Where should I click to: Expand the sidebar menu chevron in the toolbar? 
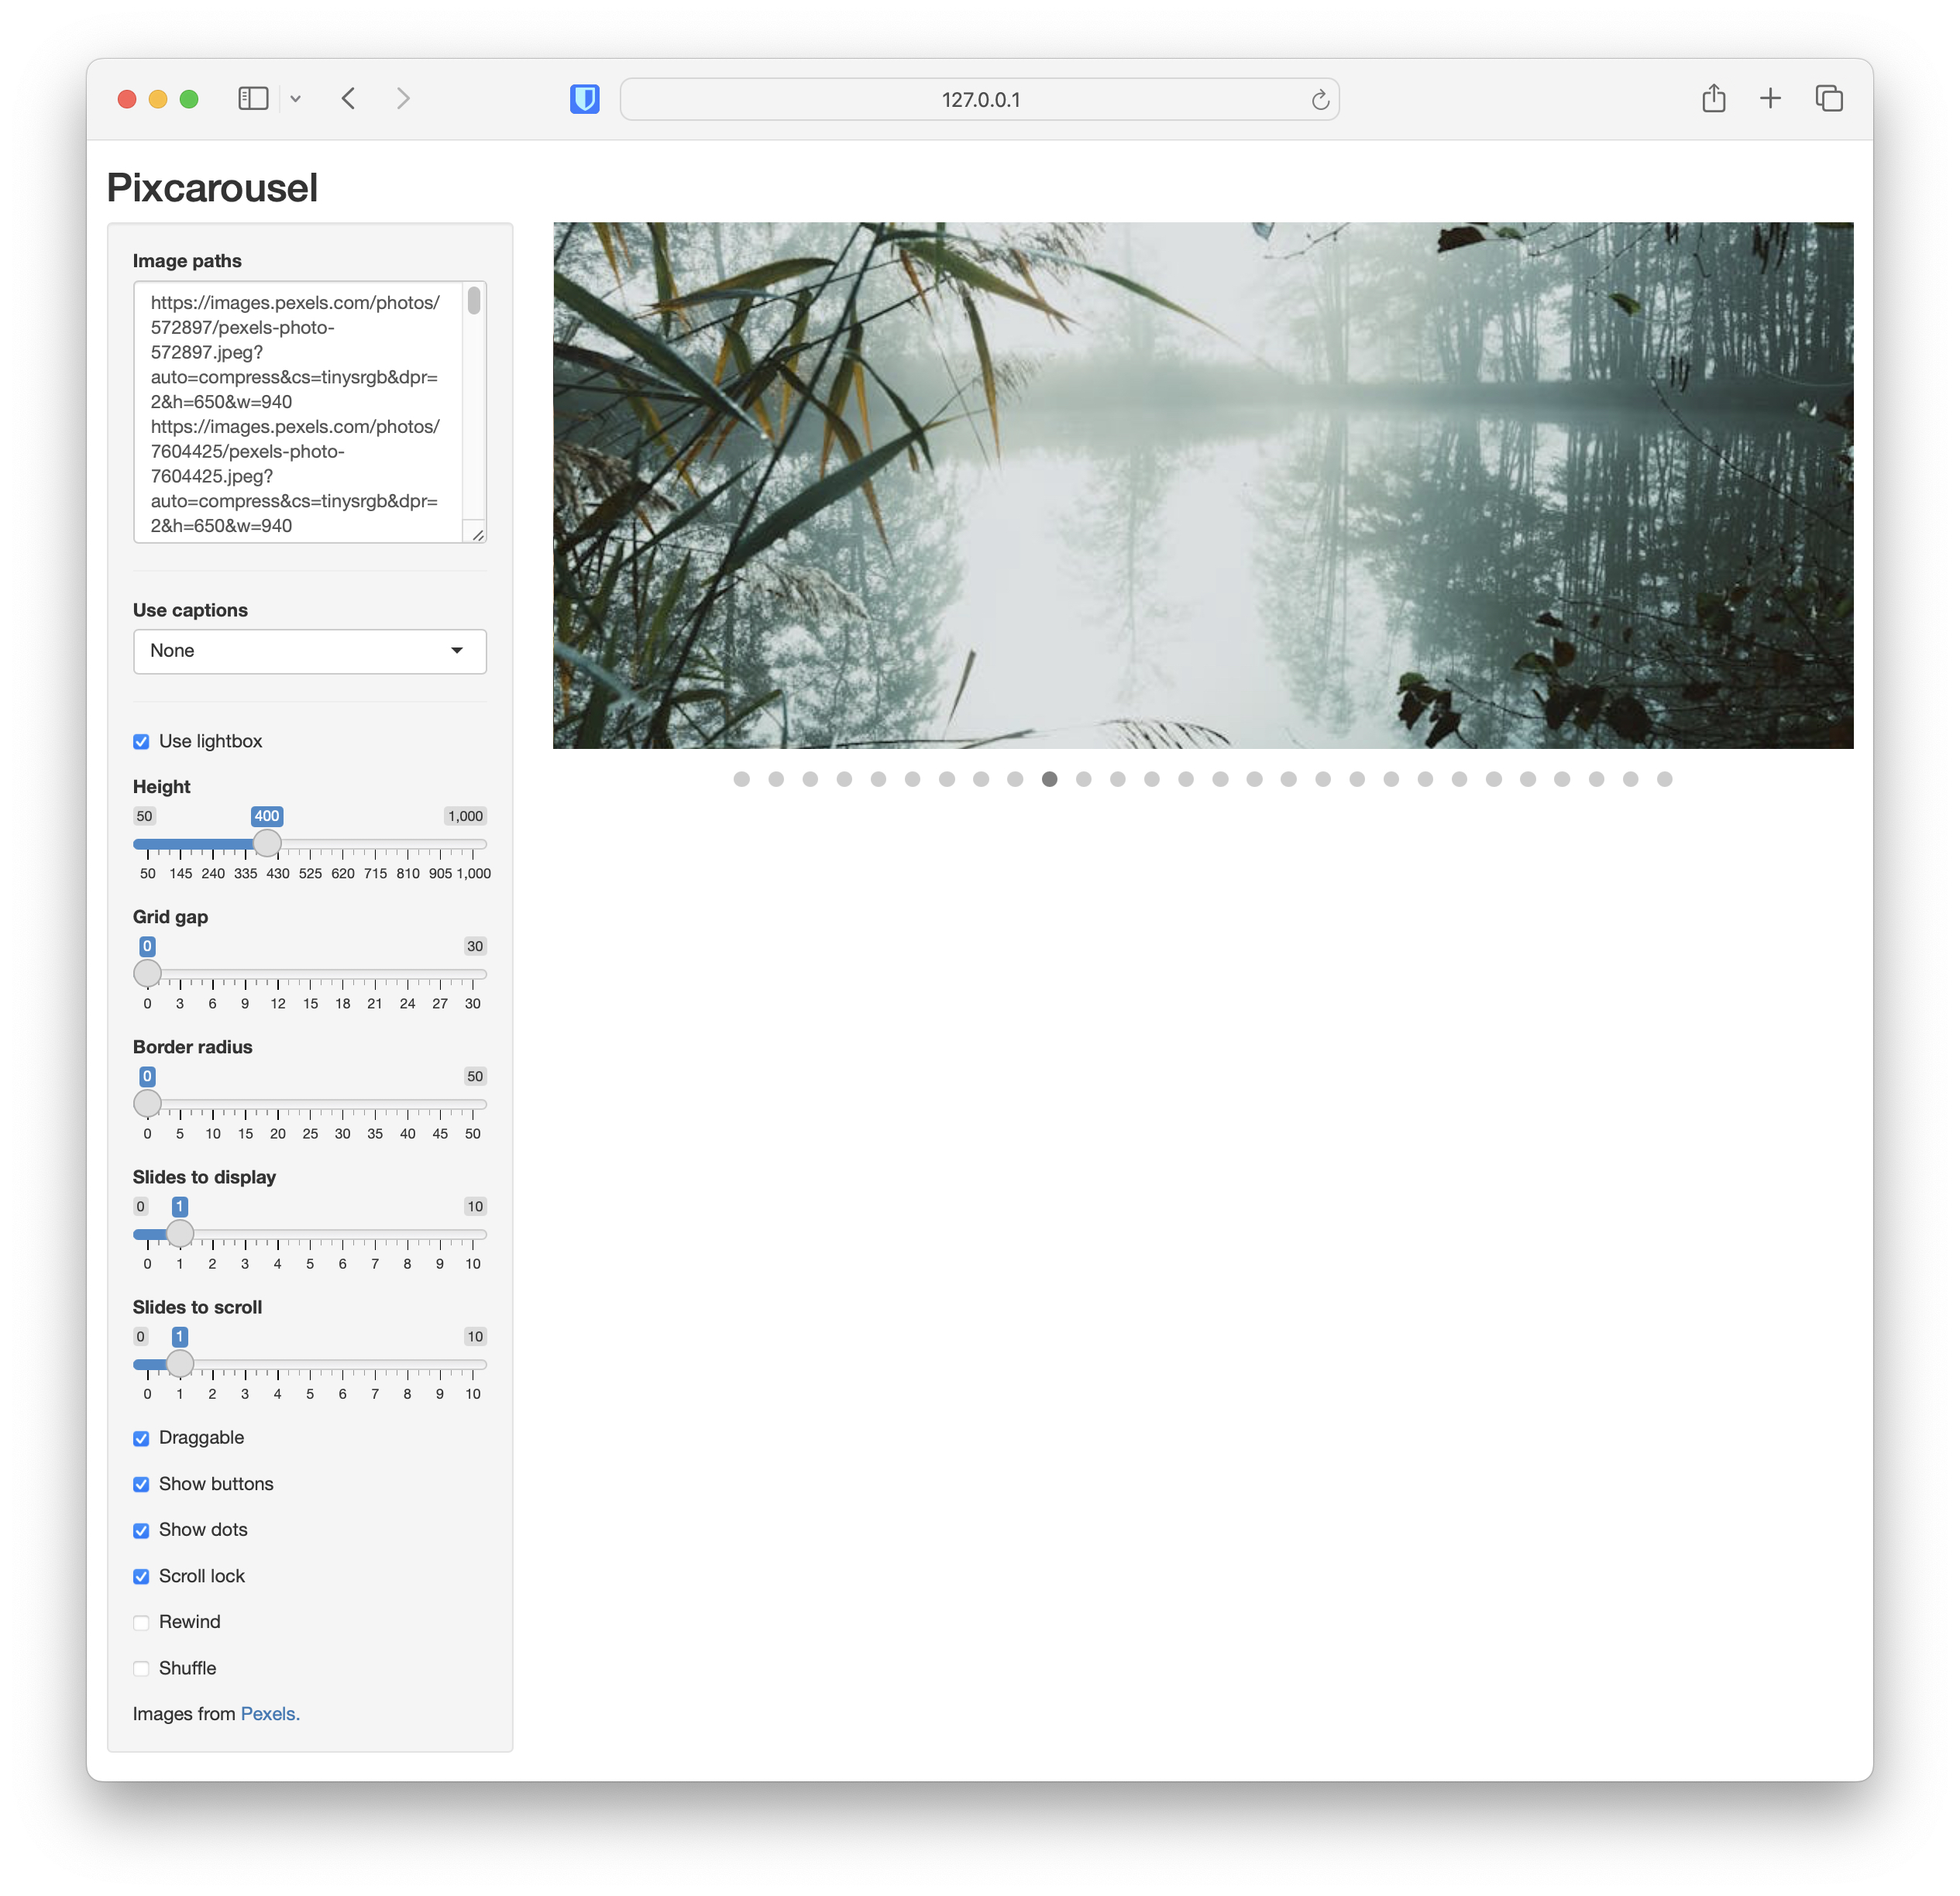point(296,98)
